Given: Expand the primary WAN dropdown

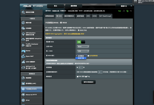Looking at the screenshot, I should click(83, 47).
